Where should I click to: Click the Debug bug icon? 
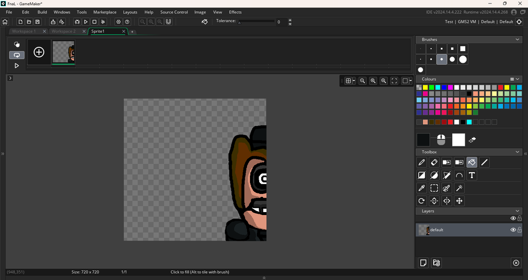(x=77, y=22)
